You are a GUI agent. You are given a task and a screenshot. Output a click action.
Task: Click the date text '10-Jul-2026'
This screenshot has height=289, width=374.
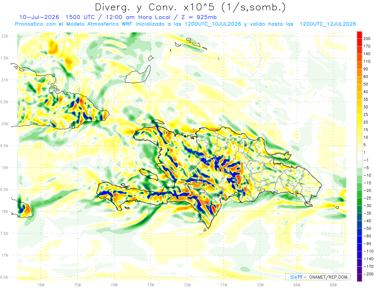point(40,17)
